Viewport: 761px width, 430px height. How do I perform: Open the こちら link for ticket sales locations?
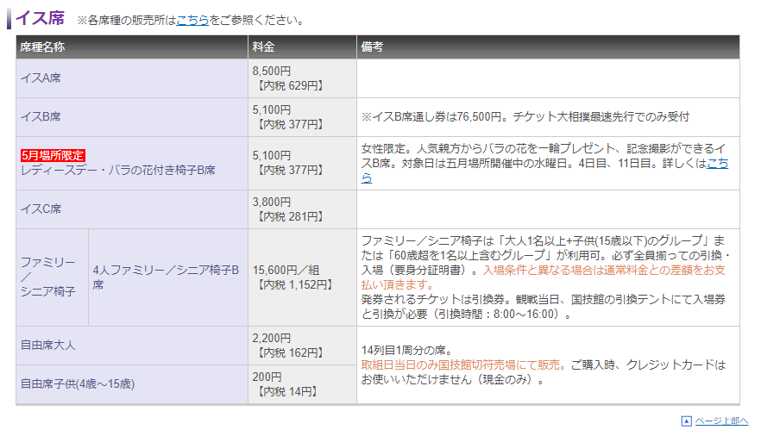pos(192,19)
